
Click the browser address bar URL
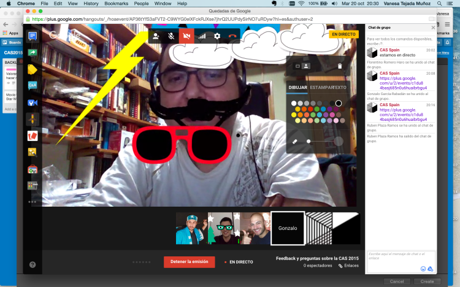[x=172, y=19]
